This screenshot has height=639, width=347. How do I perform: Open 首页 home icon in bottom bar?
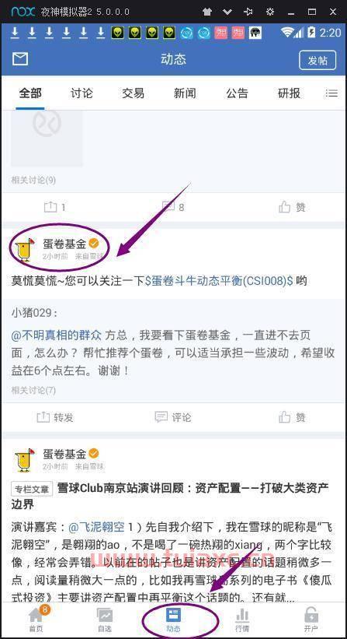[36, 620]
